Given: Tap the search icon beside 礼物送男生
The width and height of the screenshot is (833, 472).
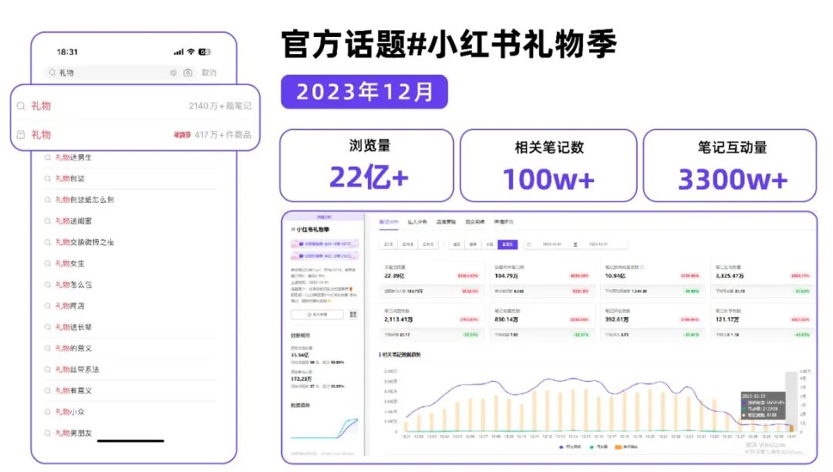Looking at the screenshot, I should 48,157.
